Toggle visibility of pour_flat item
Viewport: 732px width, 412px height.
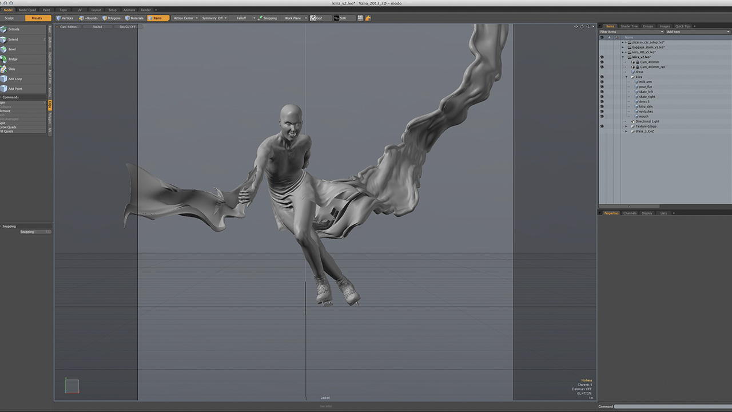point(602,87)
